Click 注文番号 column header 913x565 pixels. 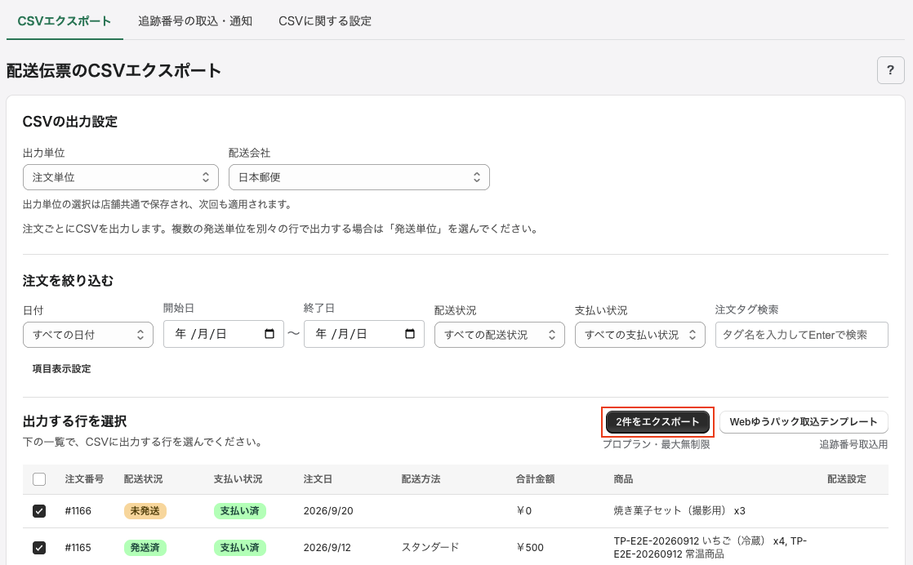(84, 479)
